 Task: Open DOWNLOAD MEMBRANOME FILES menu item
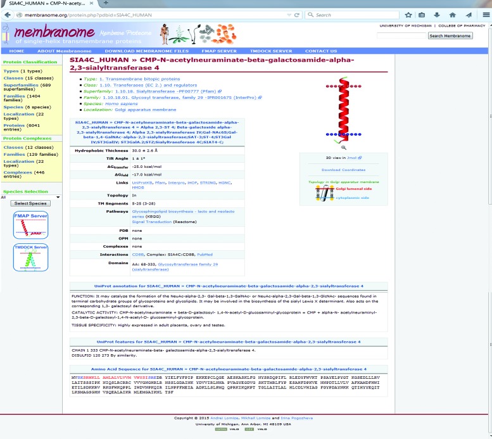tap(147, 51)
